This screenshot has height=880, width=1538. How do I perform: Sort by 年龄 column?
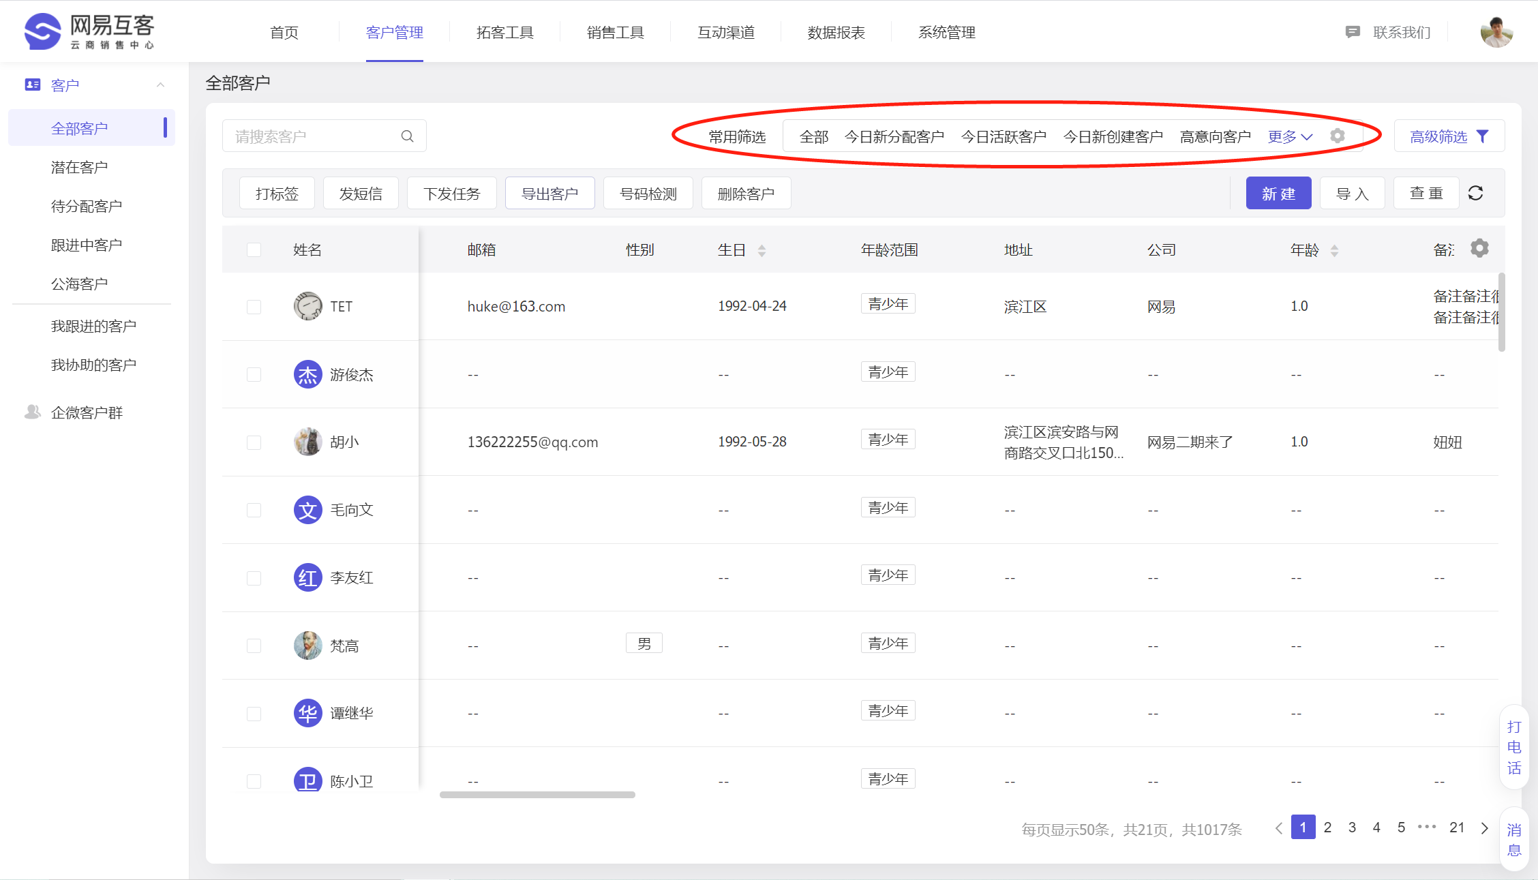pos(1334,250)
